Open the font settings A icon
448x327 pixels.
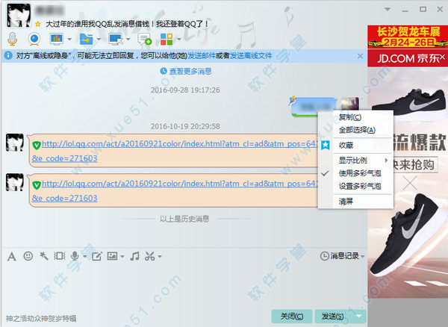click(12, 256)
